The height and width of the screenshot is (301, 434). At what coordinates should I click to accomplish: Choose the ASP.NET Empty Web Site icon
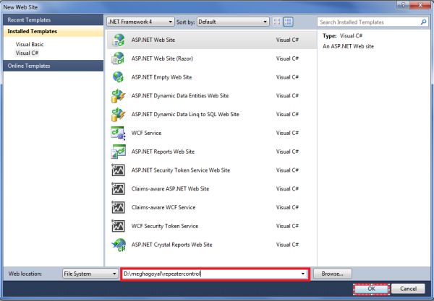[119, 77]
